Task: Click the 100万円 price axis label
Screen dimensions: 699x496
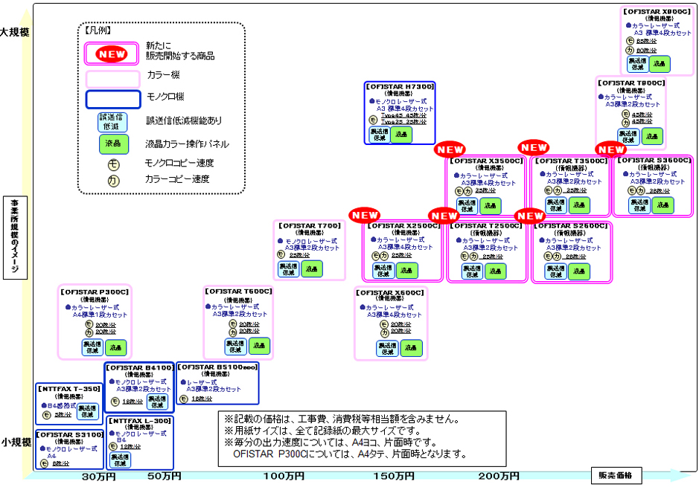Action: point(284,476)
